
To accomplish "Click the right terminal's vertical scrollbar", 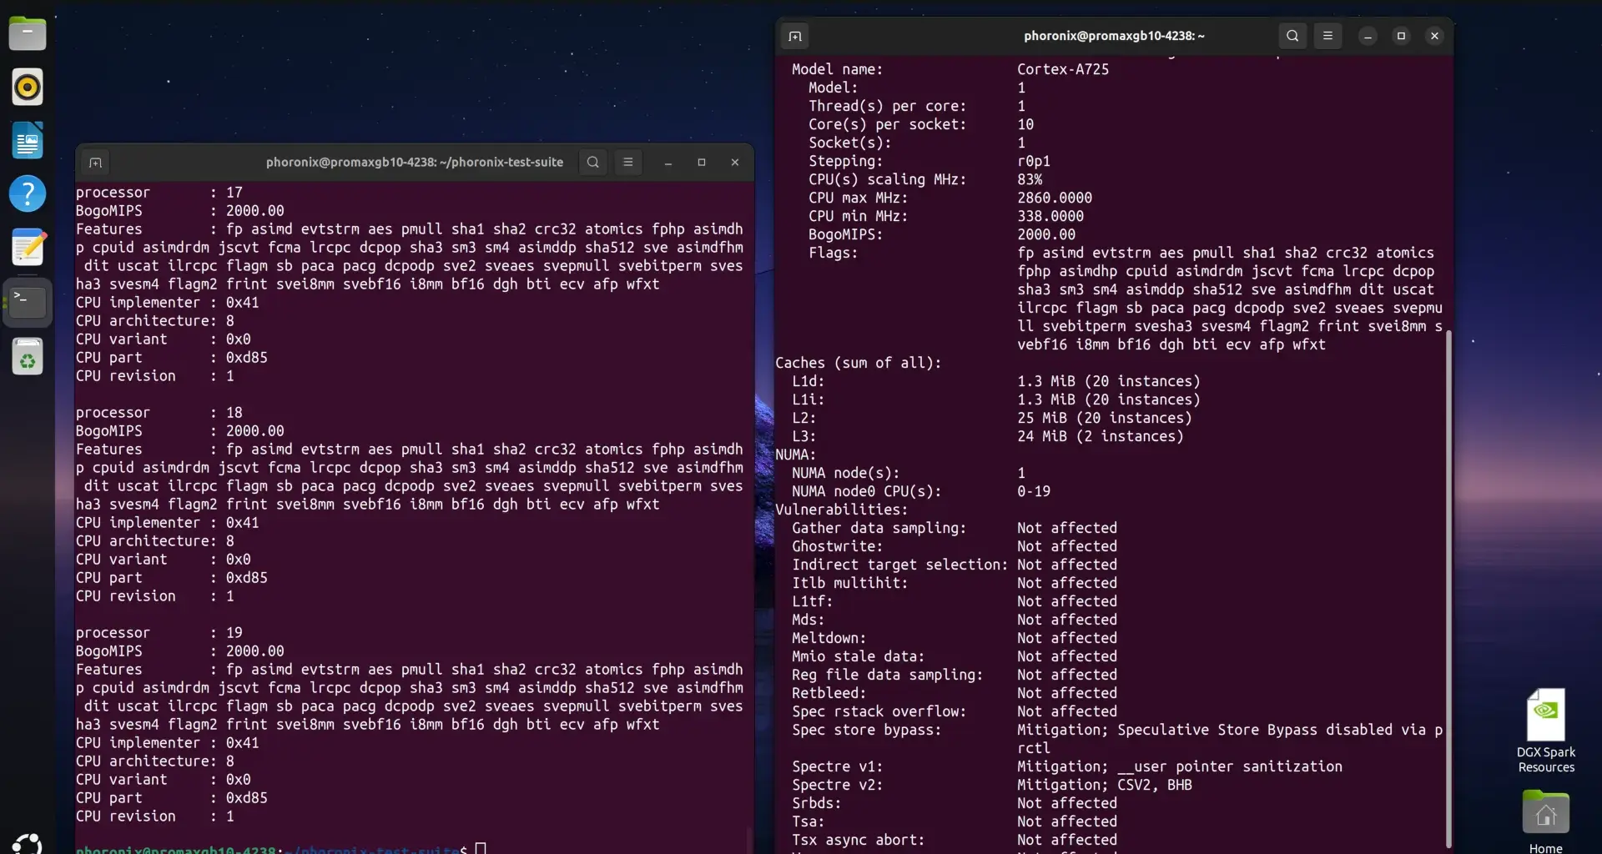I will (1449, 584).
